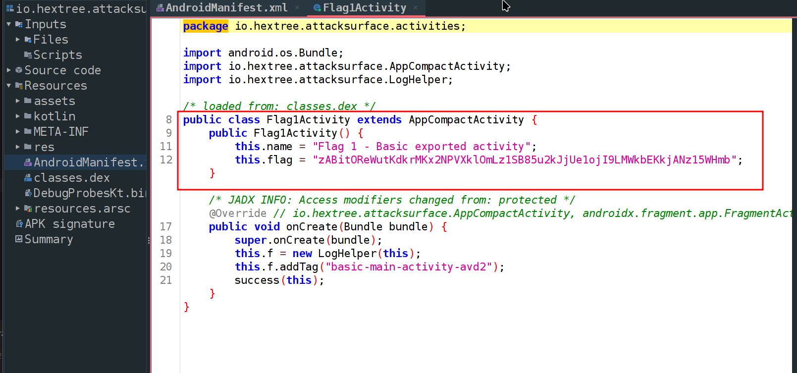Open resources.arsc in the tree
This screenshot has width=797, height=373.
click(82, 209)
